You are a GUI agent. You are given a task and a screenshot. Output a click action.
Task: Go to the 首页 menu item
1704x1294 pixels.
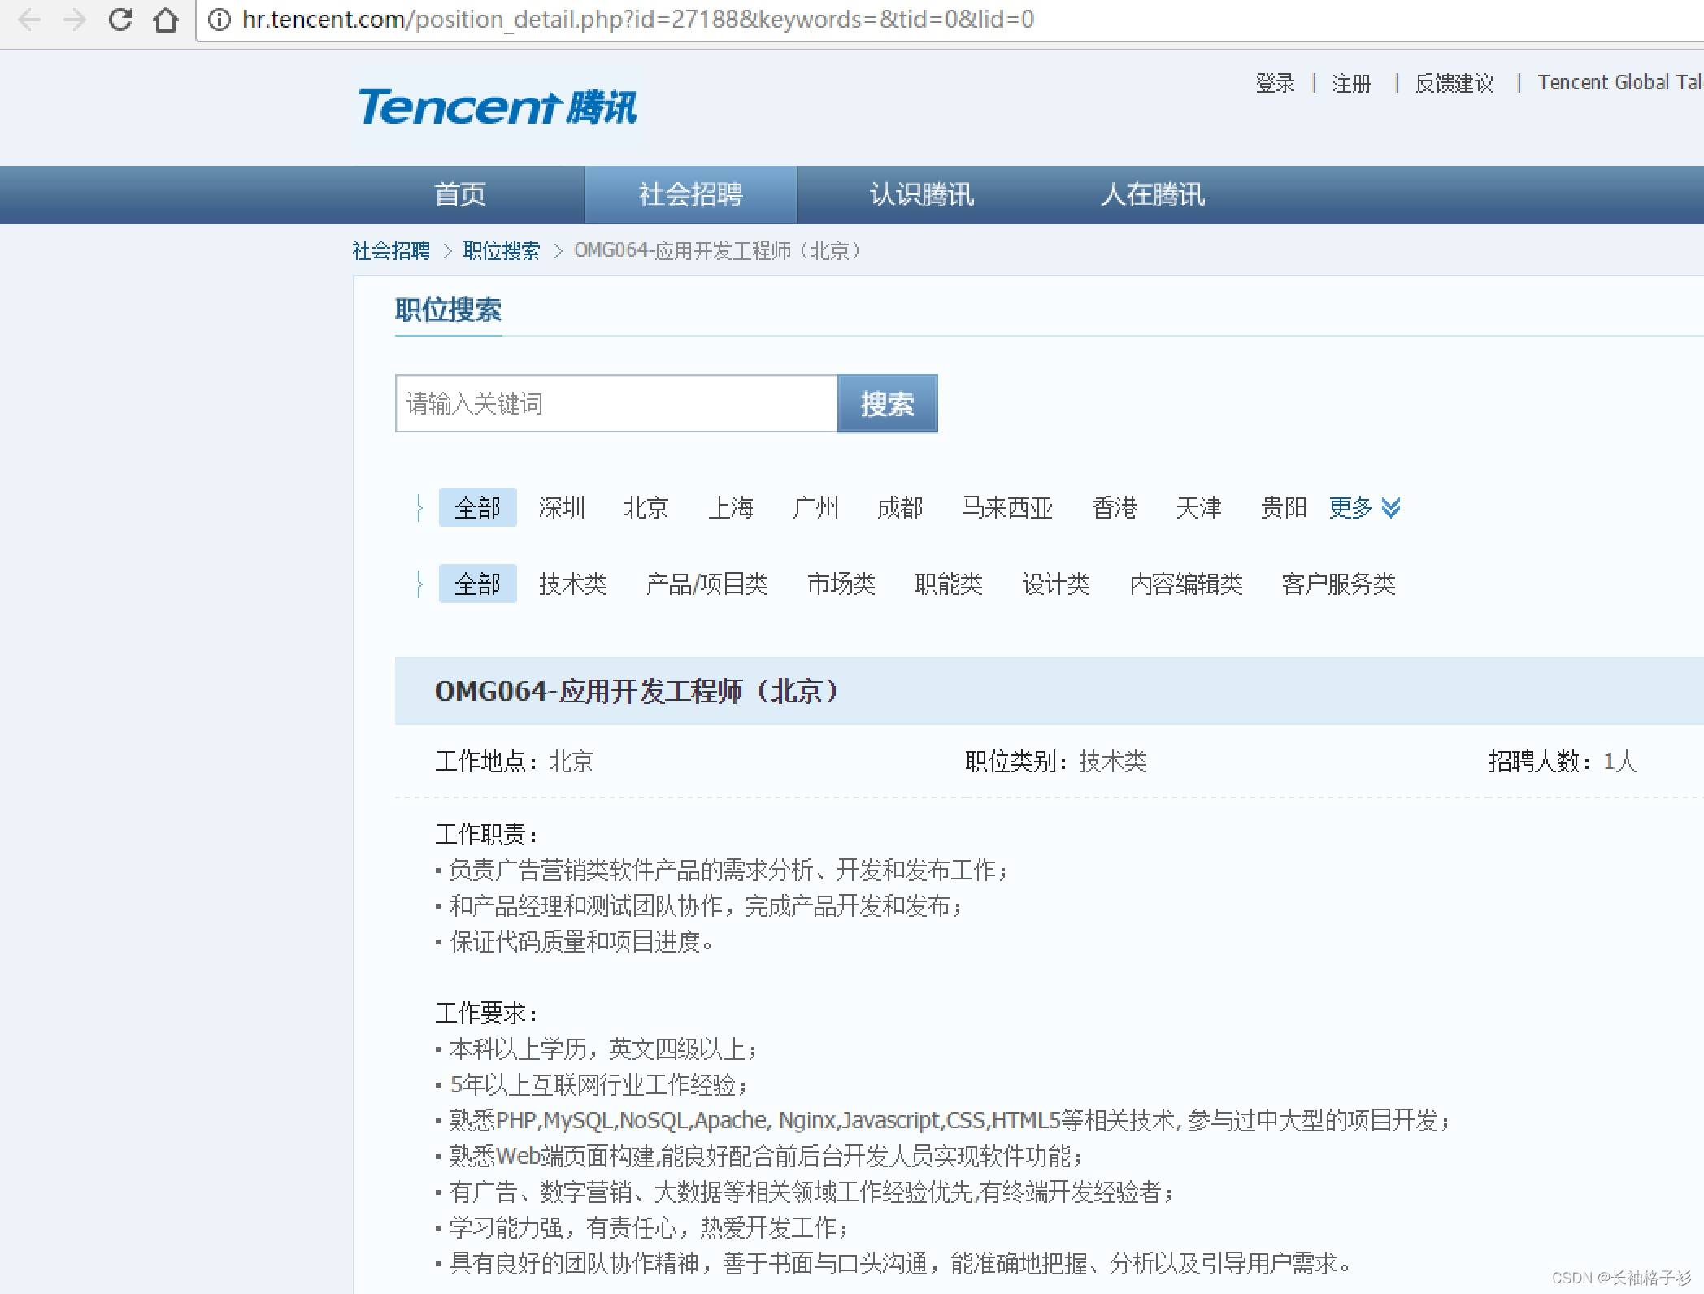[x=460, y=194]
